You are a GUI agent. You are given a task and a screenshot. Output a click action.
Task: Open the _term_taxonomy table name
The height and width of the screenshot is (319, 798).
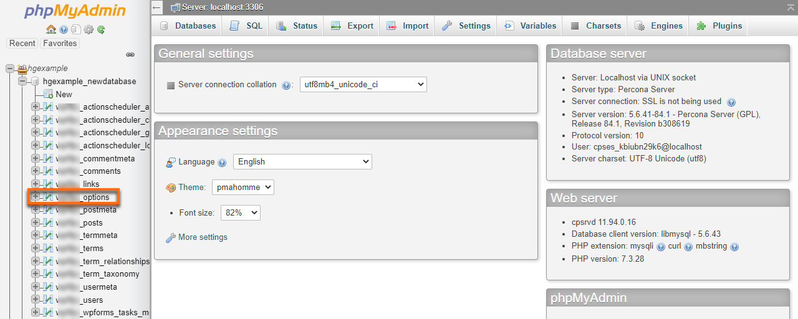coord(98,274)
